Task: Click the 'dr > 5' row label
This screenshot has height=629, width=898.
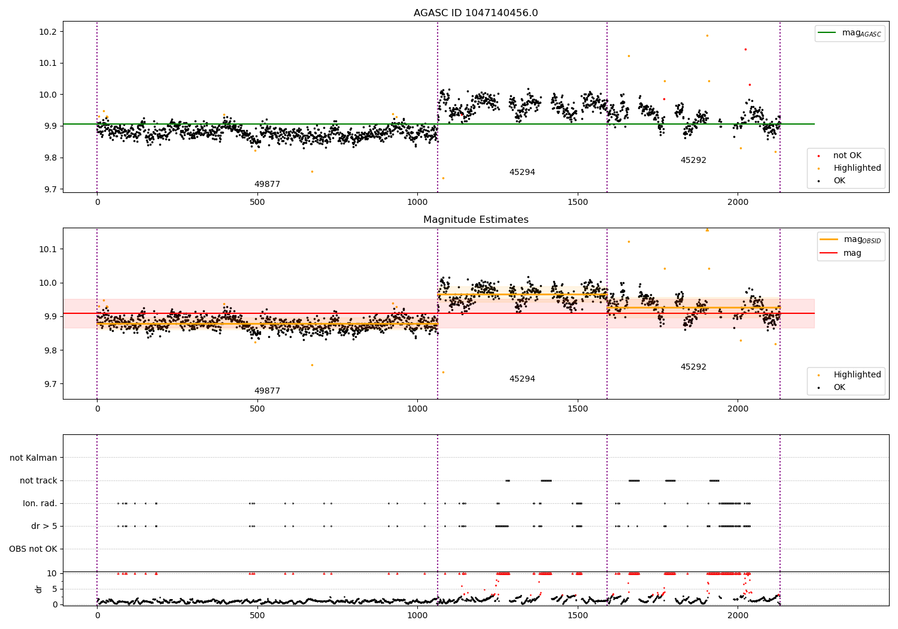Action: pyautogui.click(x=44, y=527)
